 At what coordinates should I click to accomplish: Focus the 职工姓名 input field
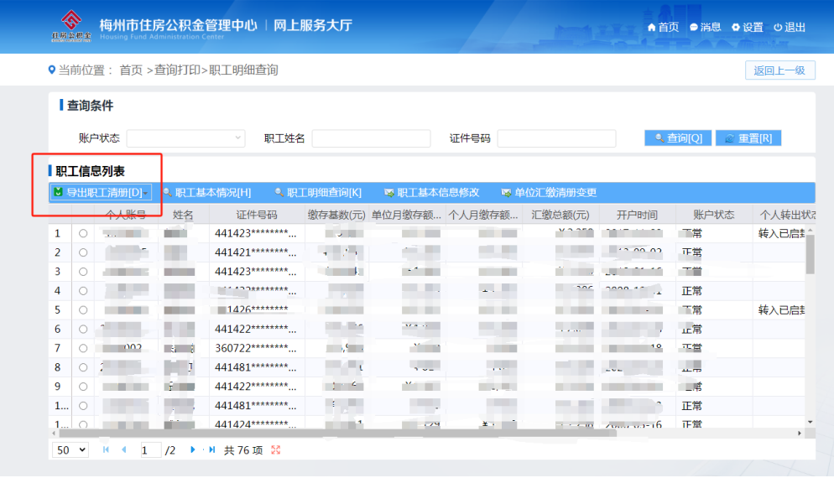371,138
